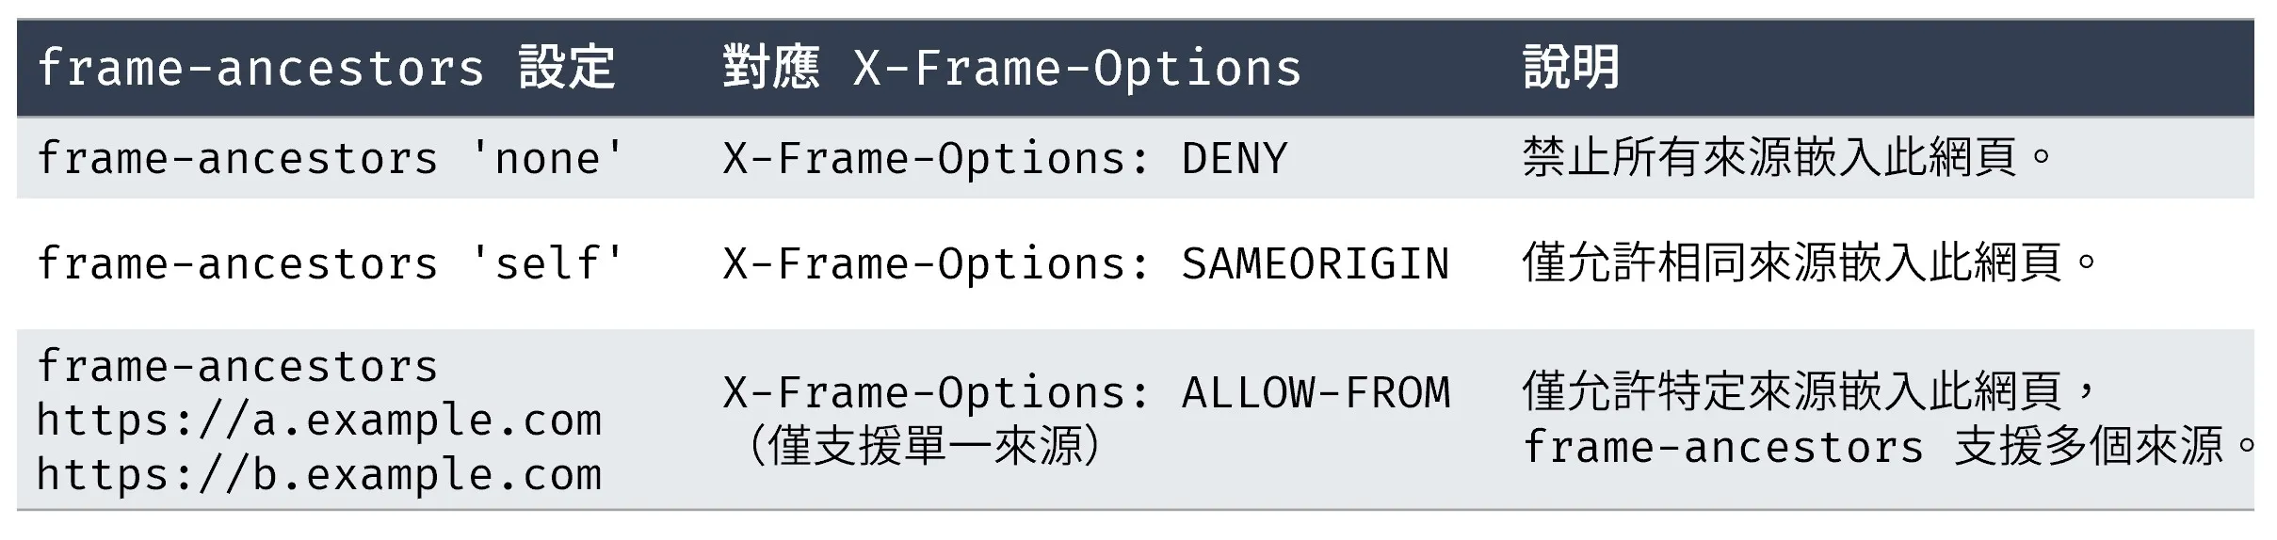
Task: Click the 'self' keyword value
Action: click(x=547, y=263)
